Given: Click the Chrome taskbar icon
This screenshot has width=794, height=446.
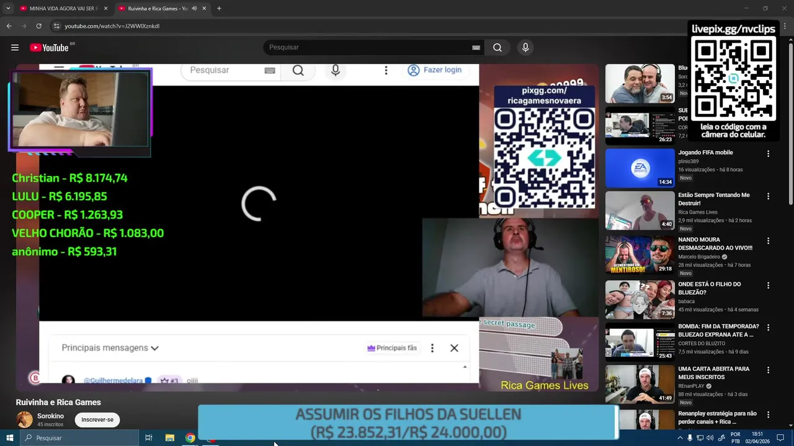Looking at the screenshot, I should tap(190, 438).
